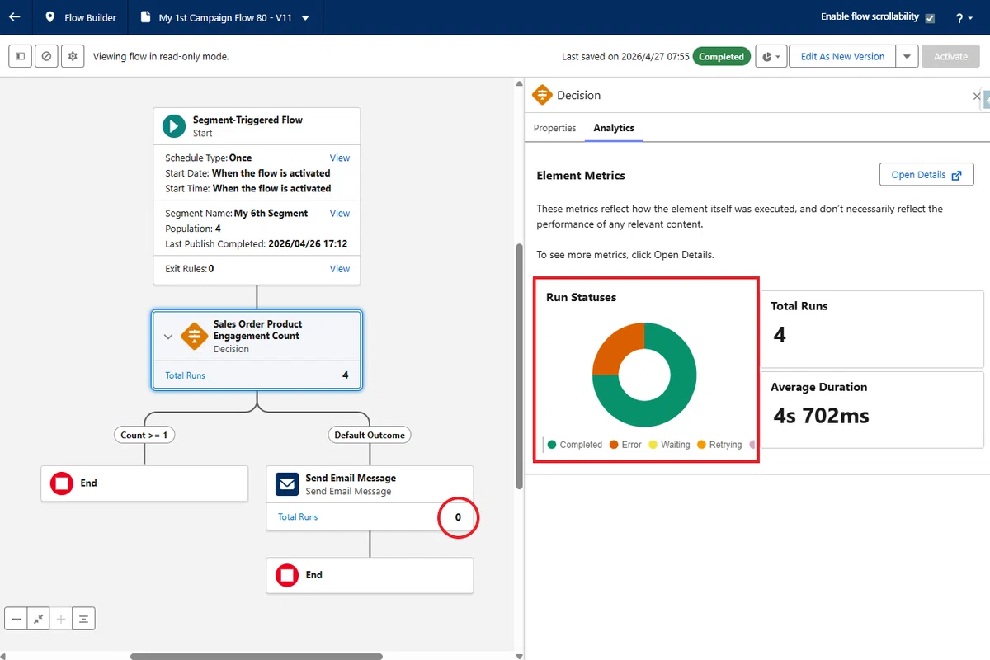Switch to Analytics tab
The width and height of the screenshot is (990, 660).
[614, 128]
